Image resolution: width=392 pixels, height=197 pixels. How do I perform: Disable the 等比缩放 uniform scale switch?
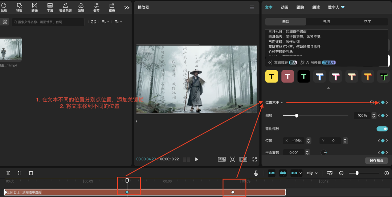(x=382, y=129)
